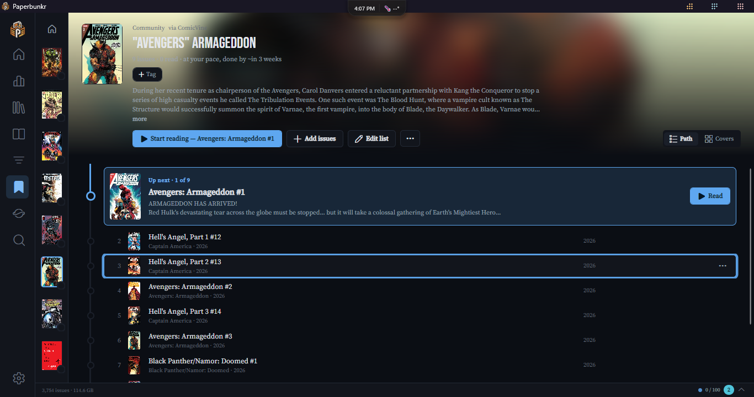Select the red cover thumbnail in list sidebar
Screen dimensions: 754x397
[52, 356]
